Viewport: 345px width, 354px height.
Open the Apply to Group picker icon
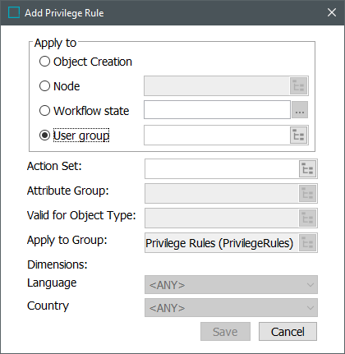pyautogui.click(x=307, y=242)
